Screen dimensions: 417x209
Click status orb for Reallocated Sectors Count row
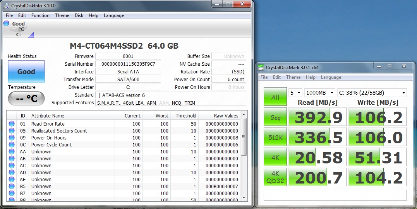(x=12, y=131)
